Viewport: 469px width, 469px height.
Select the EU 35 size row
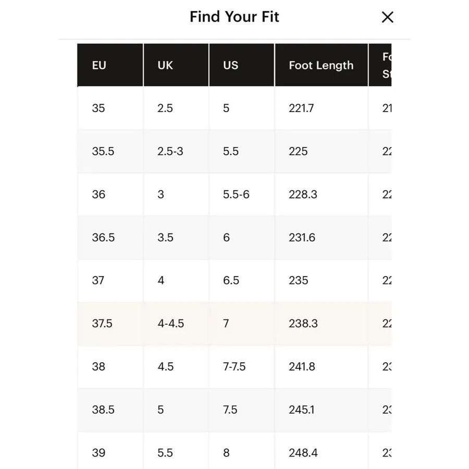click(x=234, y=108)
